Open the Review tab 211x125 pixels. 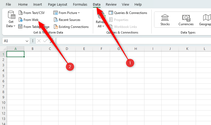tap(111, 5)
